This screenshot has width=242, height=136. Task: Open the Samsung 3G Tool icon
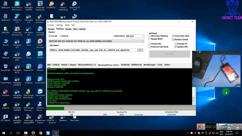point(74,6)
